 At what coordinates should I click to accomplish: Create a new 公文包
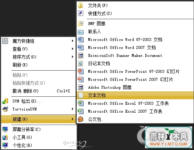tap(135, 119)
